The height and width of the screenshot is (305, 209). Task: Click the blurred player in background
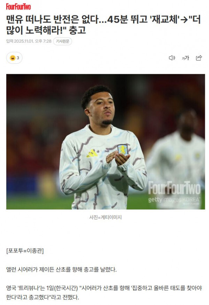pos(179,160)
